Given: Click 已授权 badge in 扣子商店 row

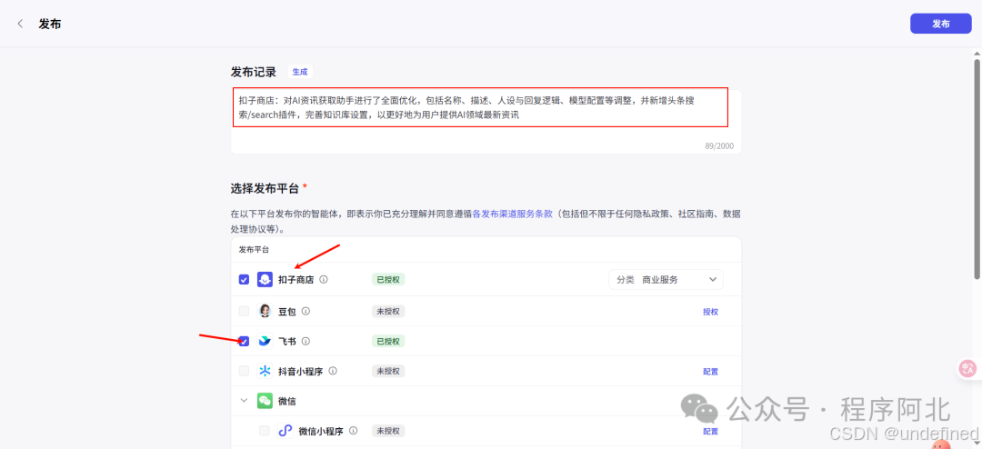Looking at the screenshot, I should click(x=388, y=279).
